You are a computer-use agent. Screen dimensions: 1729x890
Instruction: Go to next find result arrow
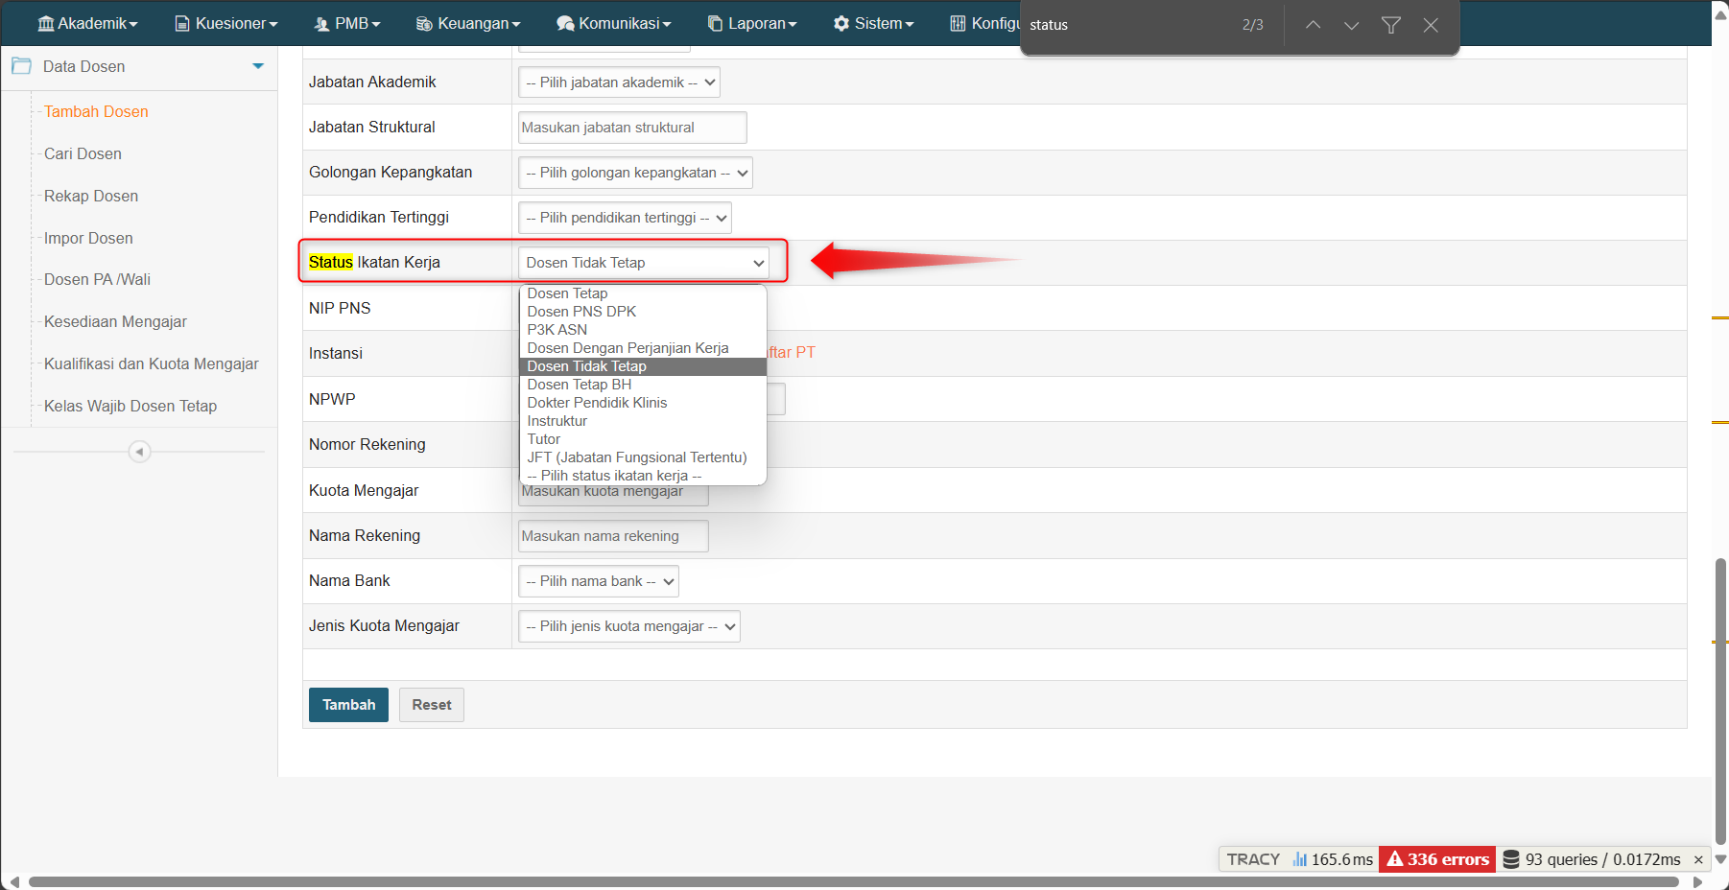point(1351,25)
